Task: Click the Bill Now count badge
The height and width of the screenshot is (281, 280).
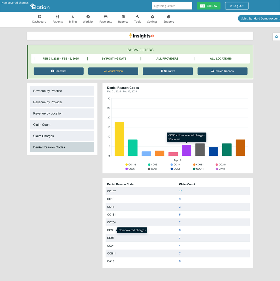Action: (203, 6)
